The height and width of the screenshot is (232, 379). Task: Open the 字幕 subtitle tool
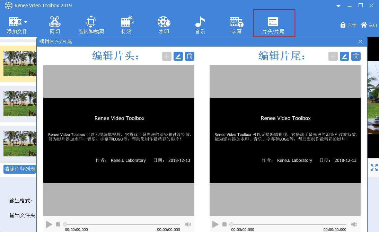tap(236, 25)
